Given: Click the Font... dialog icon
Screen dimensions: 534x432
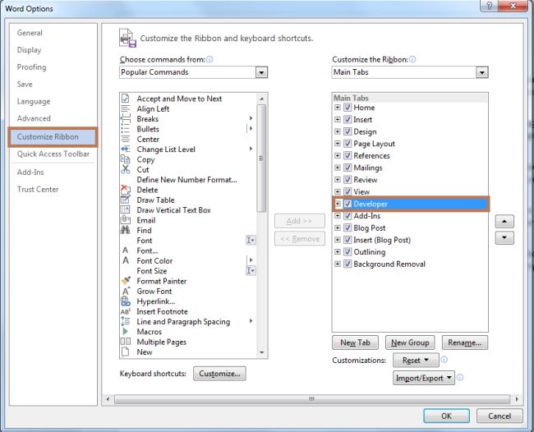Looking at the screenshot, I should 126,250.
